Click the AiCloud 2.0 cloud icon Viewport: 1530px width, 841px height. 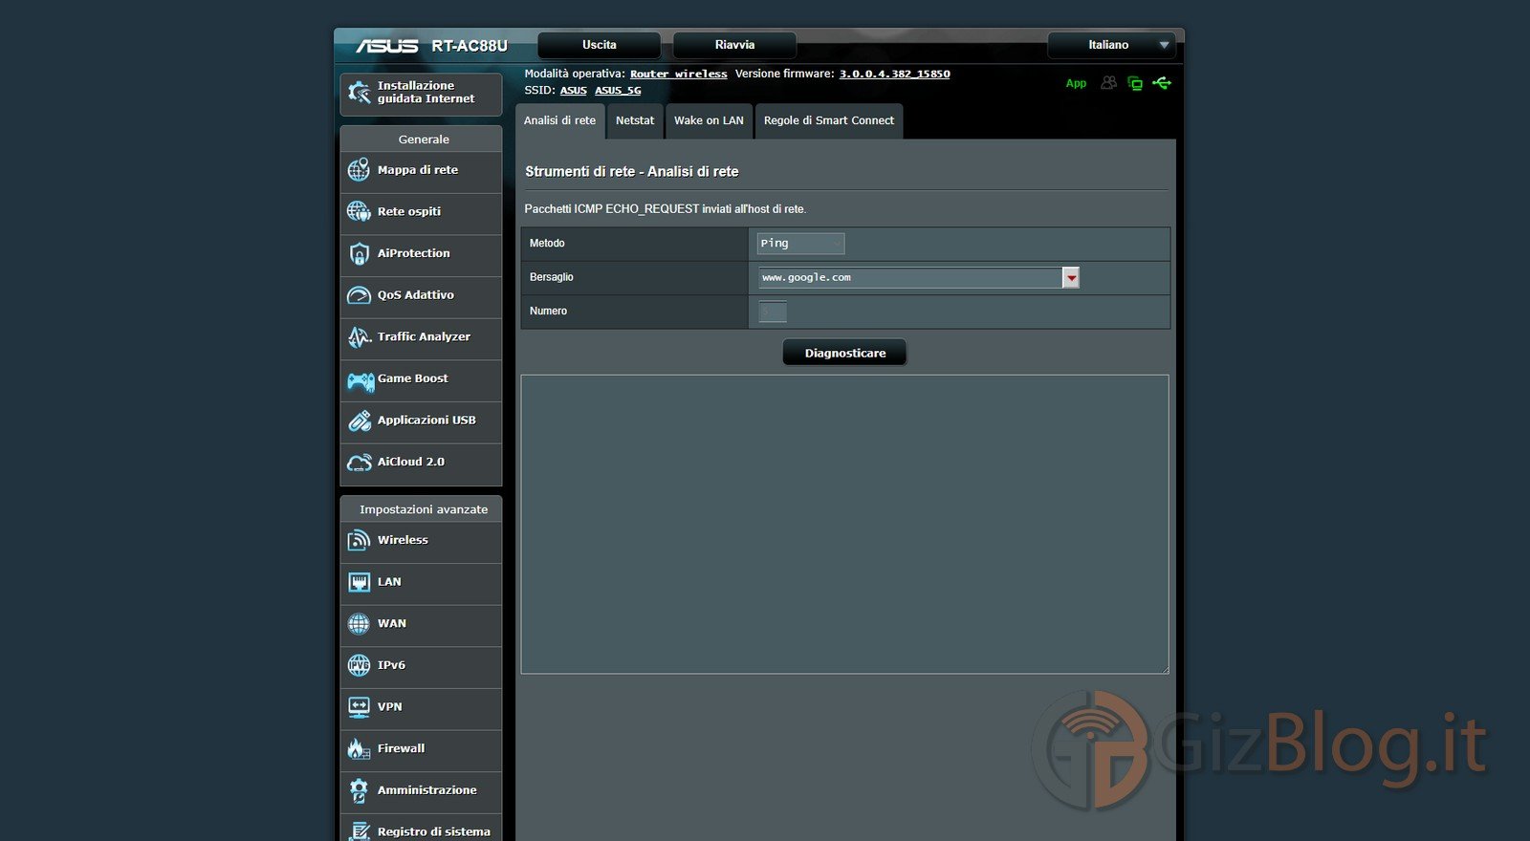359,463
